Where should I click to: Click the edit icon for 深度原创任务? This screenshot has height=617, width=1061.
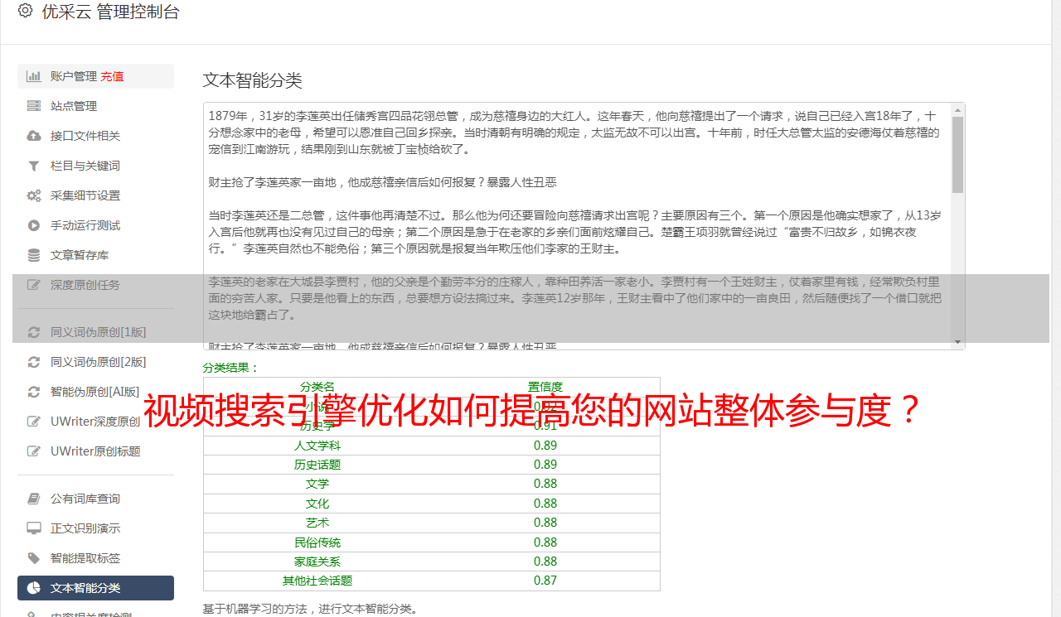[x=34, y=285]
